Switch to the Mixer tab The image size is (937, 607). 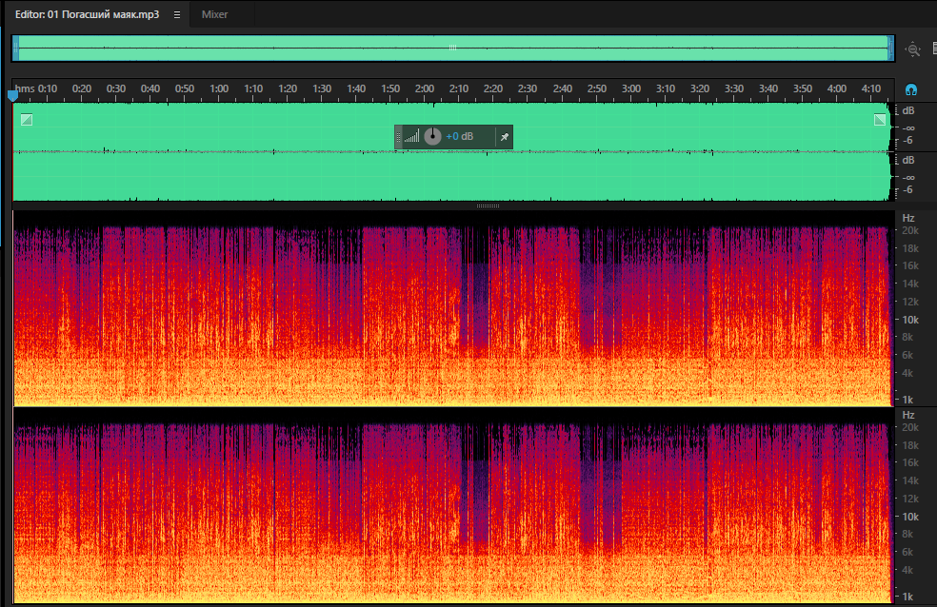(214, 14)
